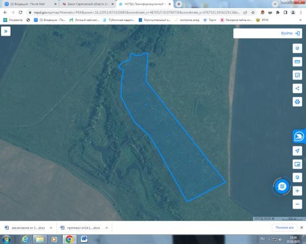This screenshot has width=306, height=244.
Task: Open the media player taskbar icon
Action: (54, 239)
